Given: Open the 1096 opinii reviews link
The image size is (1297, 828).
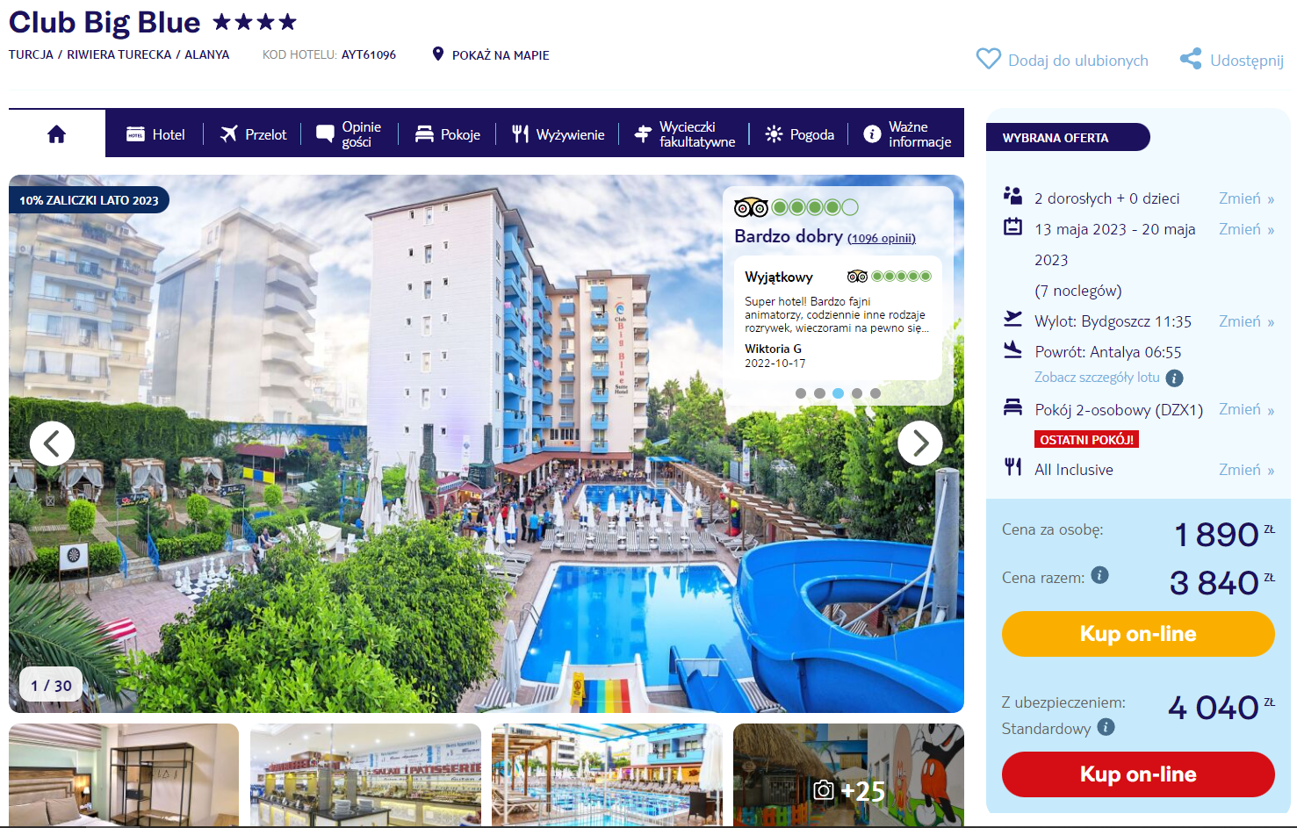Looking at the screenshot, I should tap(882, 238).
